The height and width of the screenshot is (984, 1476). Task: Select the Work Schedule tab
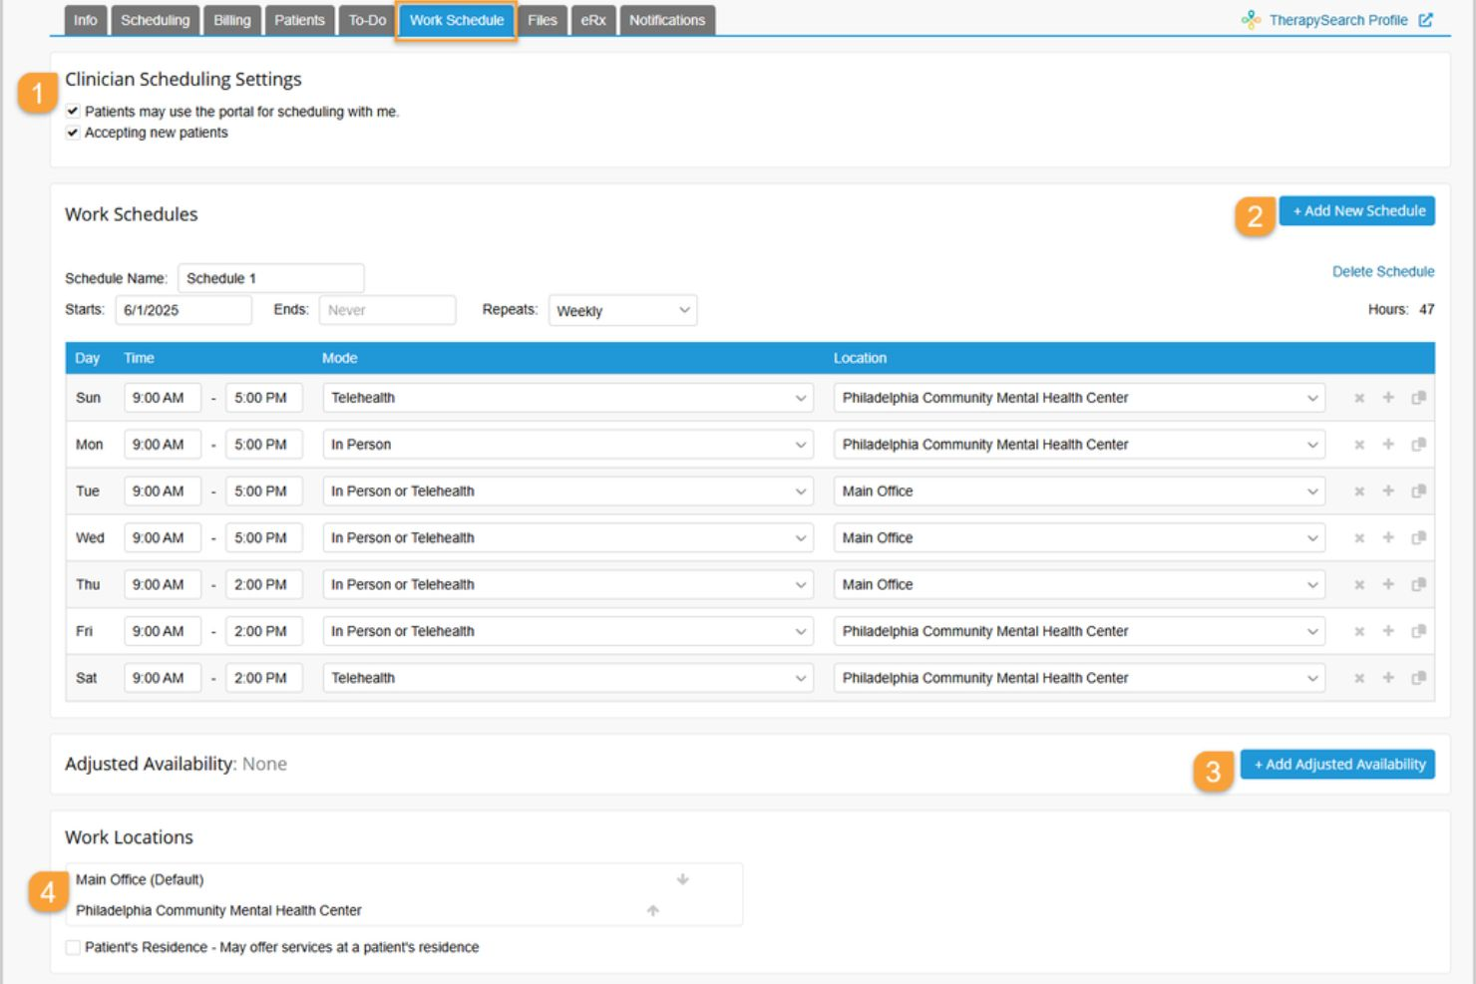(x=457, y=20)
